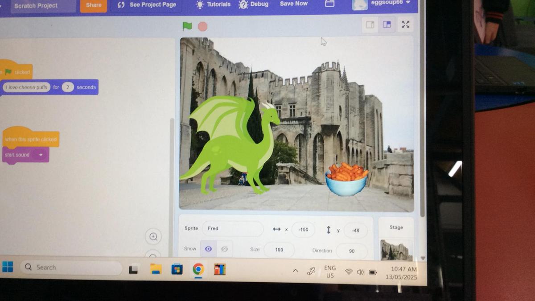Click Save Now
The image size is (535, 301).
[293, 4]
